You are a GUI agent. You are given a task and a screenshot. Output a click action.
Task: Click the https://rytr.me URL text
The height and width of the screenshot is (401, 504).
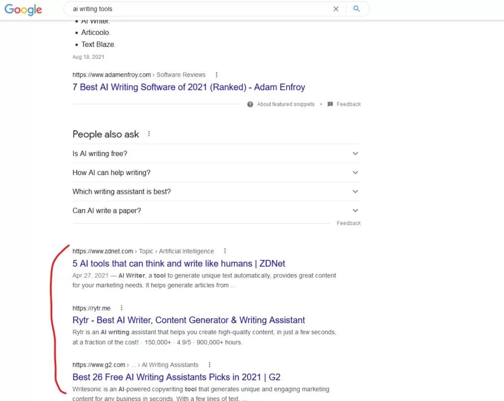pyautogui.click(x=91, y=308)
